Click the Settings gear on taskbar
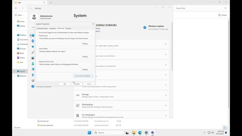Screen dimensions: 242x136 point(146,133)
